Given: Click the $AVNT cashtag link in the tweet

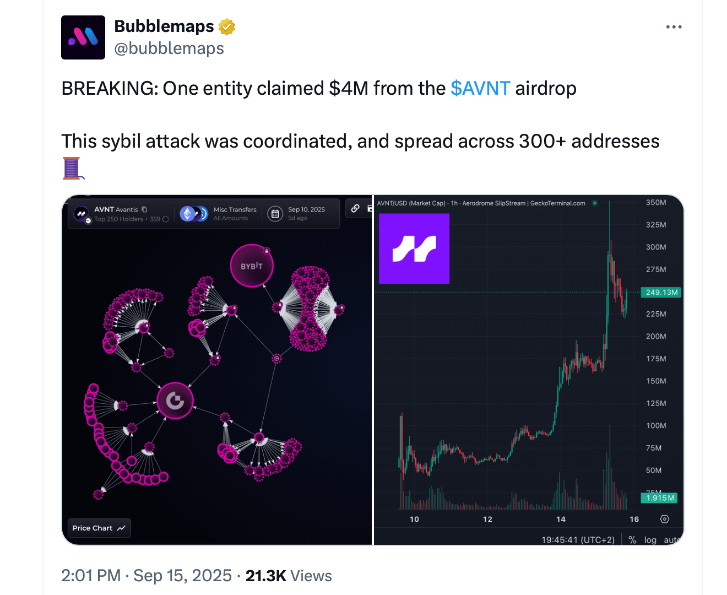Looking at the screenshot, I should [x=480, y=88].
